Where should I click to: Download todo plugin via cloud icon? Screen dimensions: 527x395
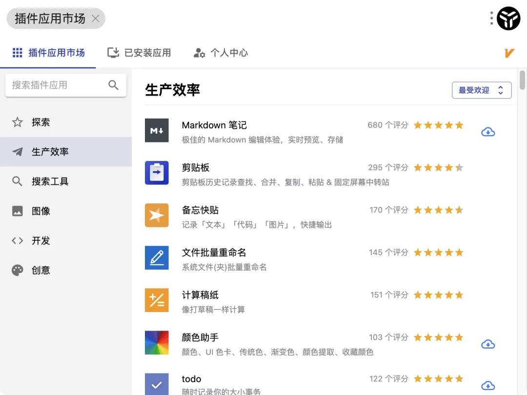[488, 386]
